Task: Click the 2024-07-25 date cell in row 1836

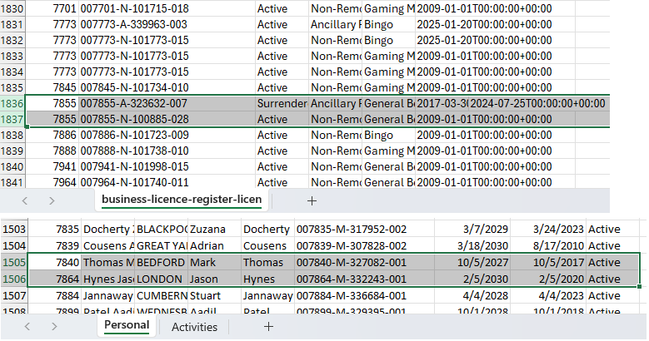Action: [x=537, y=104]
